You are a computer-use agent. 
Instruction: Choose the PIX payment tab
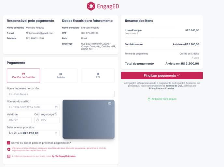click(98, 76)
